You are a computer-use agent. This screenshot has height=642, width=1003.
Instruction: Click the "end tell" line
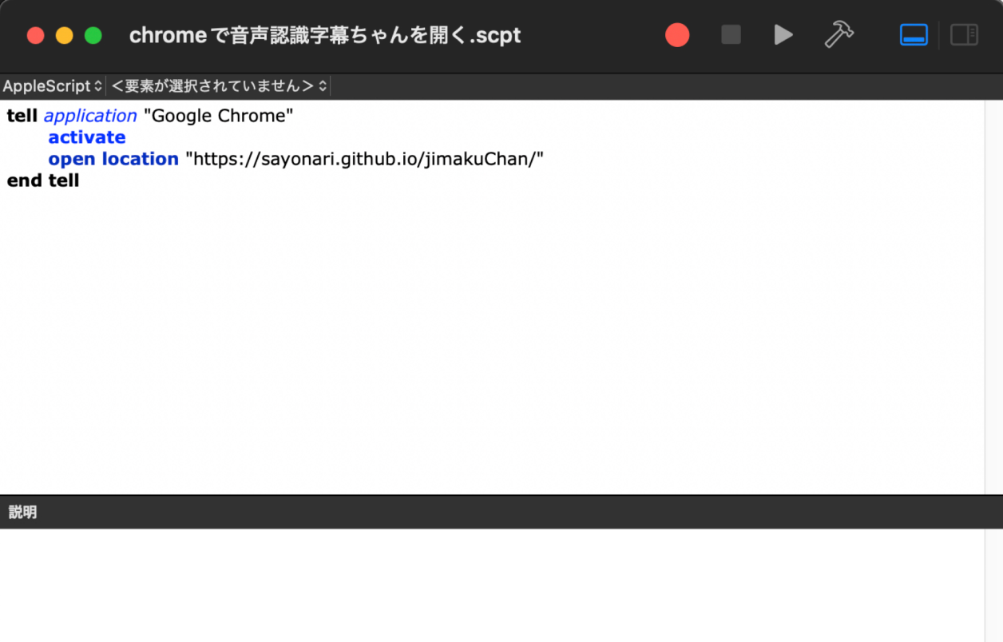click(x=43, y=180)
